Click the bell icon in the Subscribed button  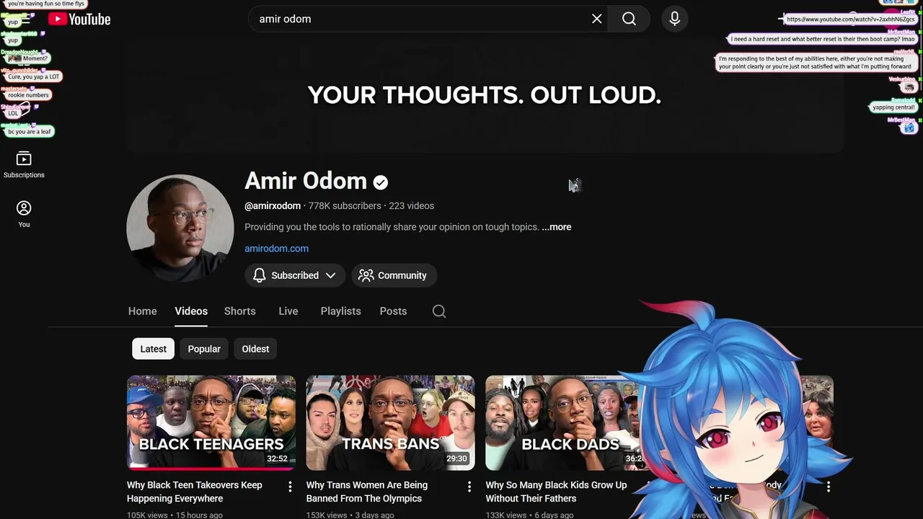(259, 275)
